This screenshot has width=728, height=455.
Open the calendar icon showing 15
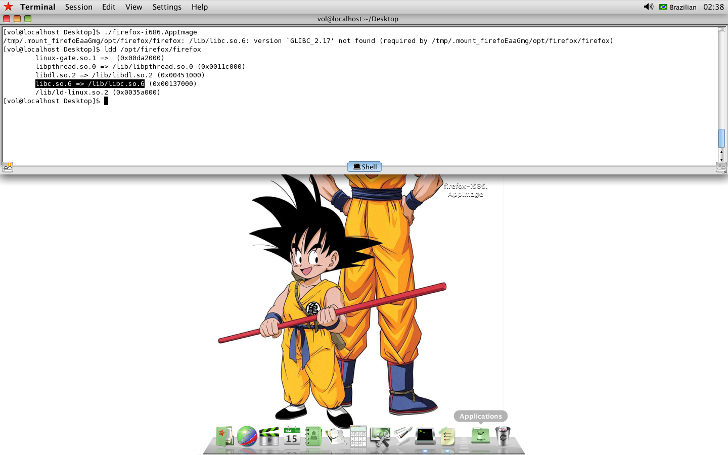[291, 436]
